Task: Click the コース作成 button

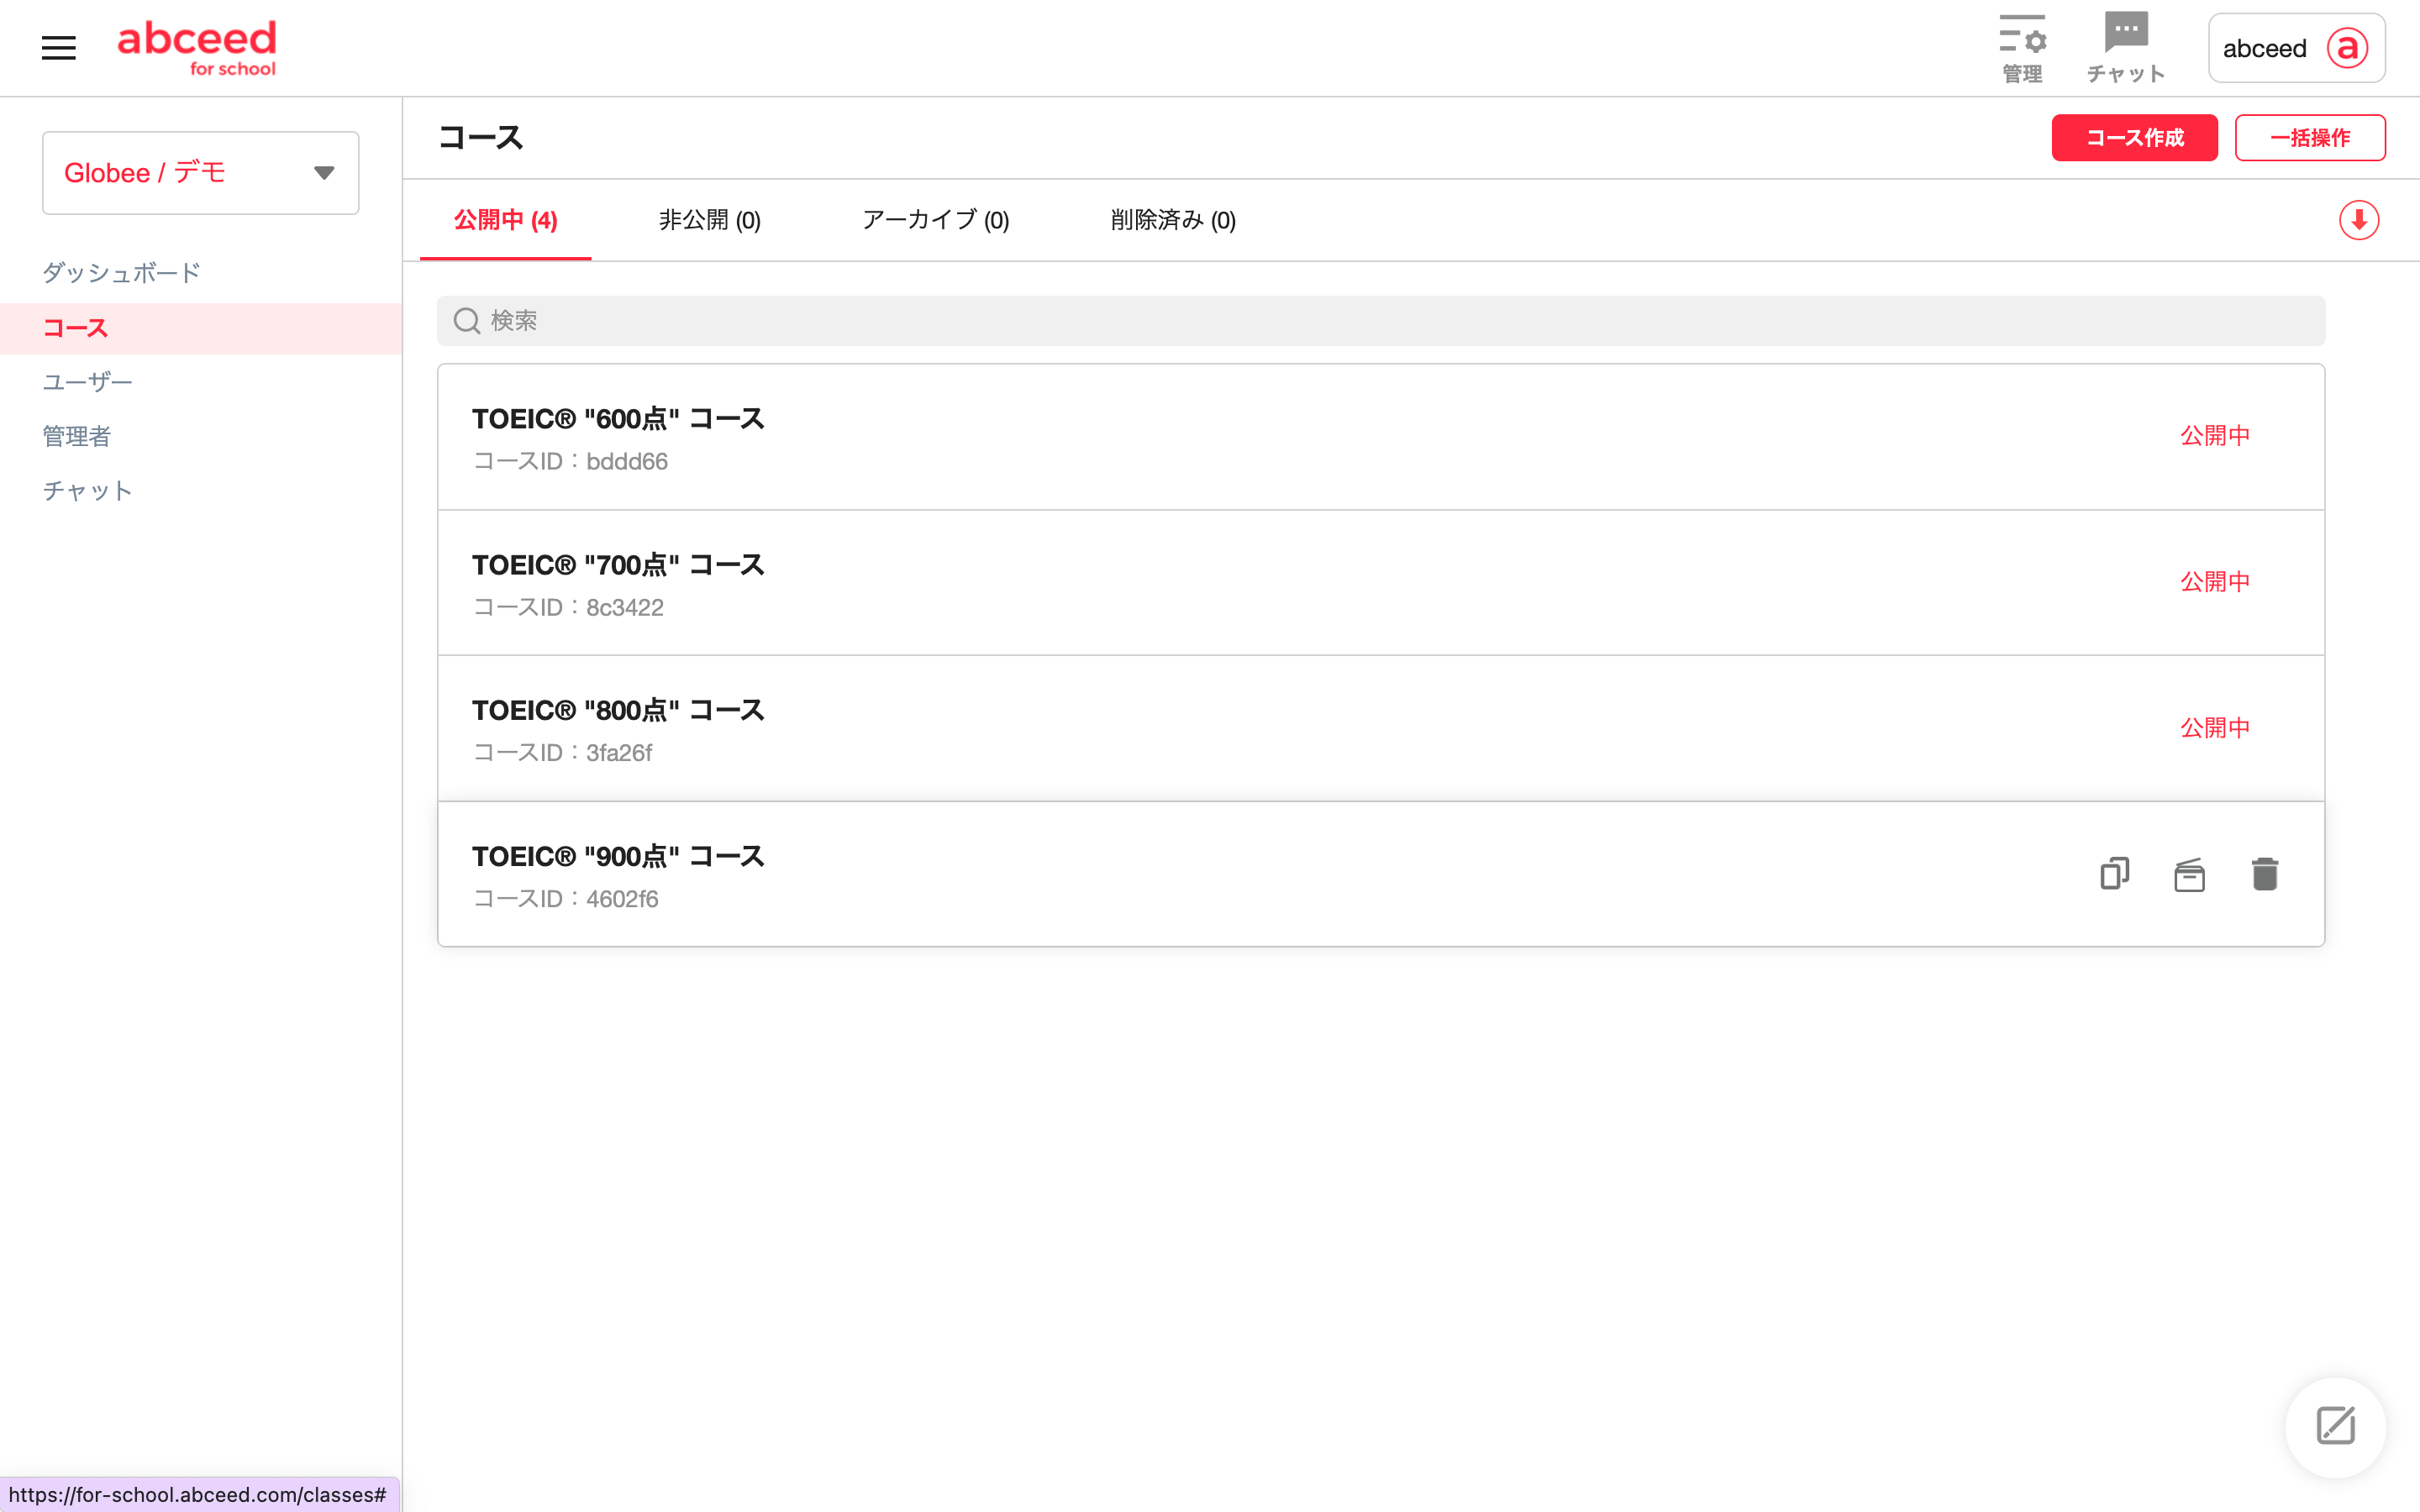Action: (x=2134, y=138)
